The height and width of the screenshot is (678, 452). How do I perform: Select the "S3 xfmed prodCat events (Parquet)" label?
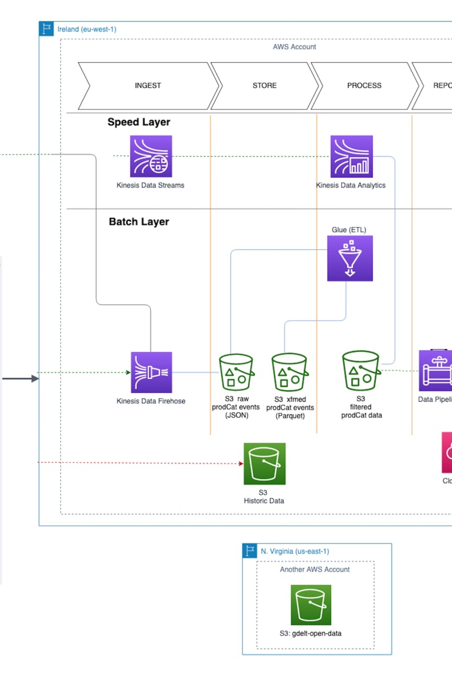[x=290, y=407]
